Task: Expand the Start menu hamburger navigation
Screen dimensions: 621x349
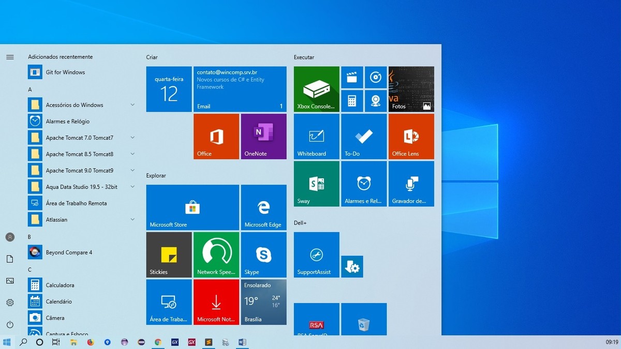Action: [9, 57]
